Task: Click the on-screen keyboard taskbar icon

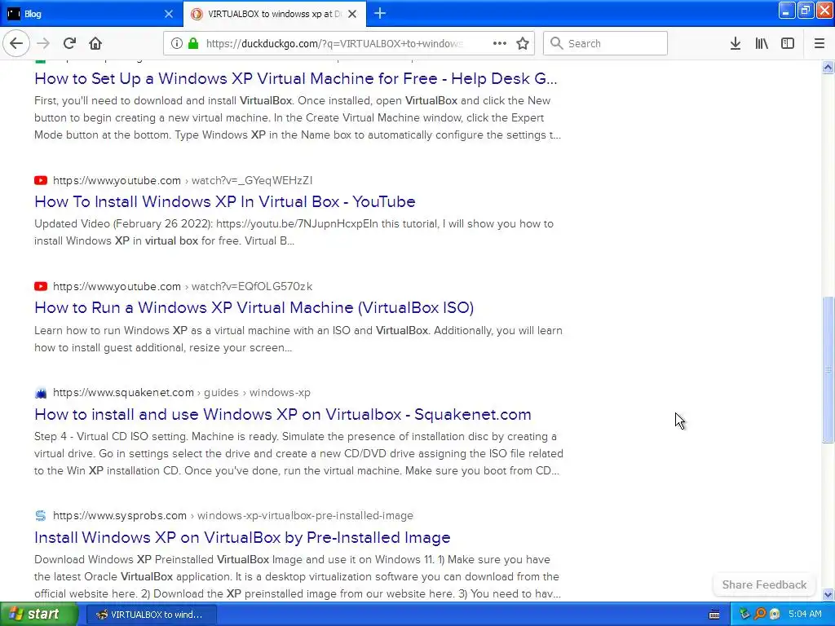Action: click(x=714, y=615)
